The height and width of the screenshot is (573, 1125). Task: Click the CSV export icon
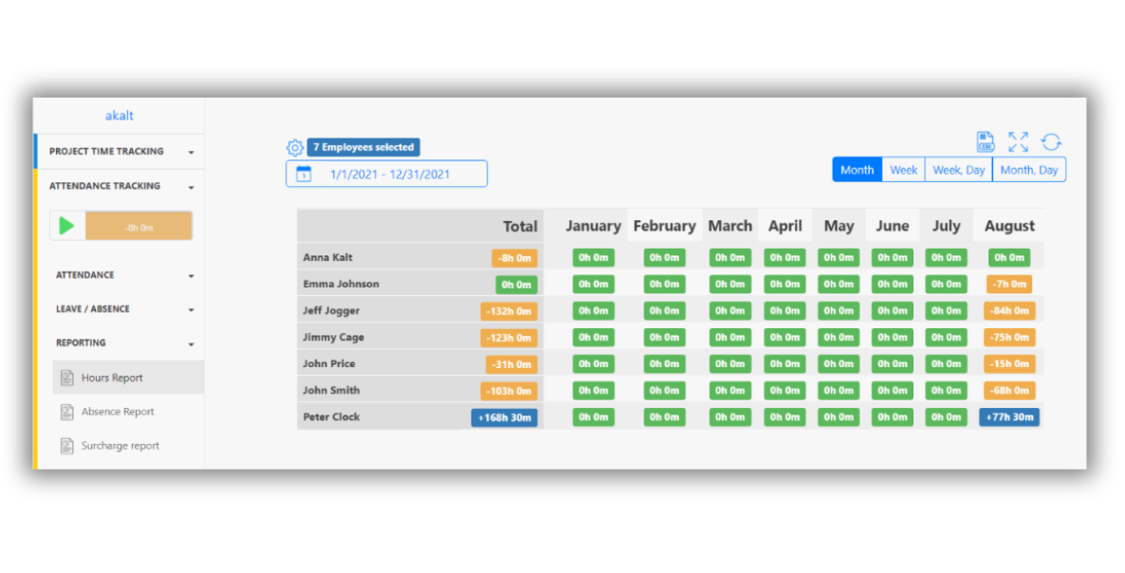pyautogui.click(x=986, y=142)
